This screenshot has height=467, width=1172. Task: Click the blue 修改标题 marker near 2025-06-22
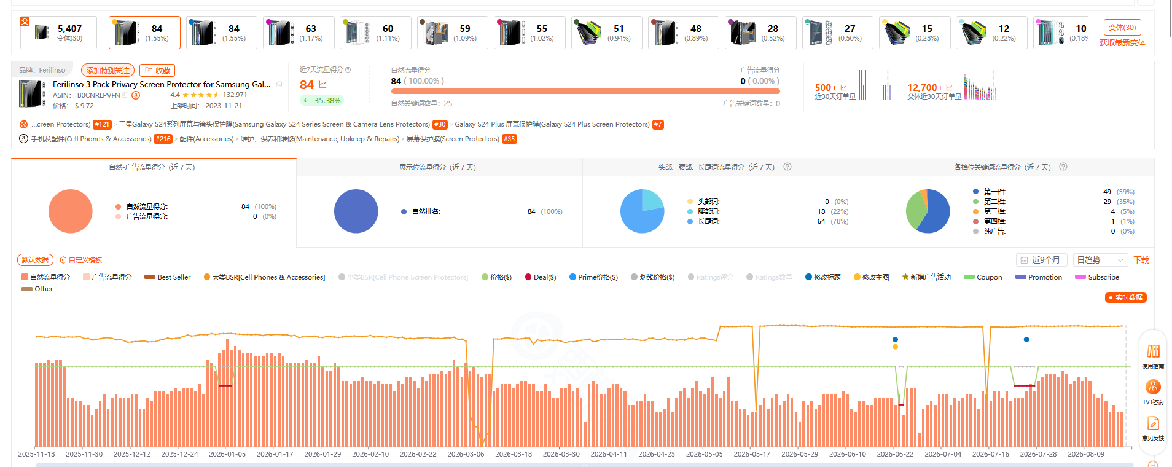pos(895,339)
